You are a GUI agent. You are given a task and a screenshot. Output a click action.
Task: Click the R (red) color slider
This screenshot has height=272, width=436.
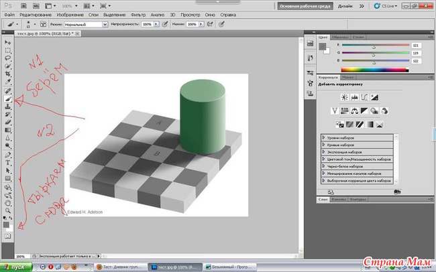tap(376, 45)
